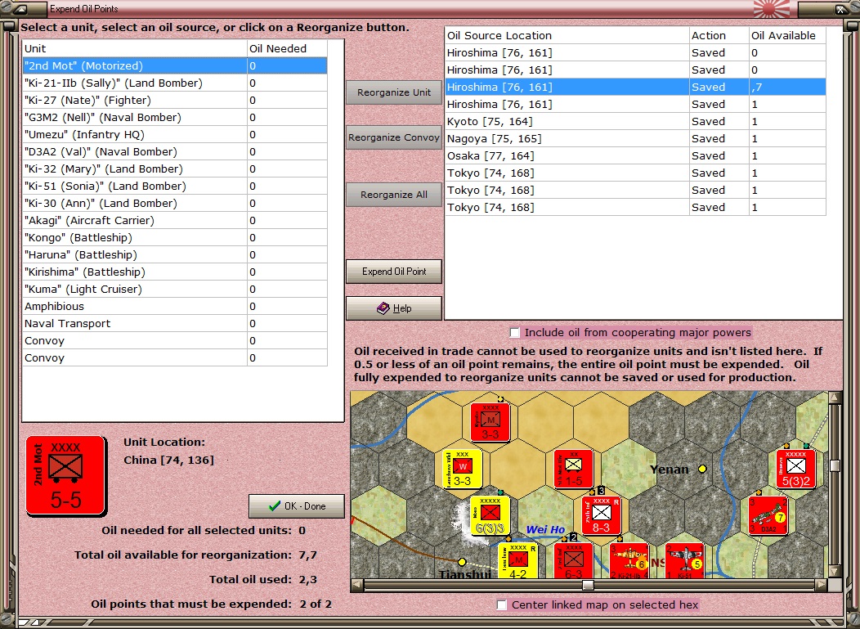Click the Reorganize Unit button
Image resolution: width=860 pixels, height=629 pixels.
[394, 92]
